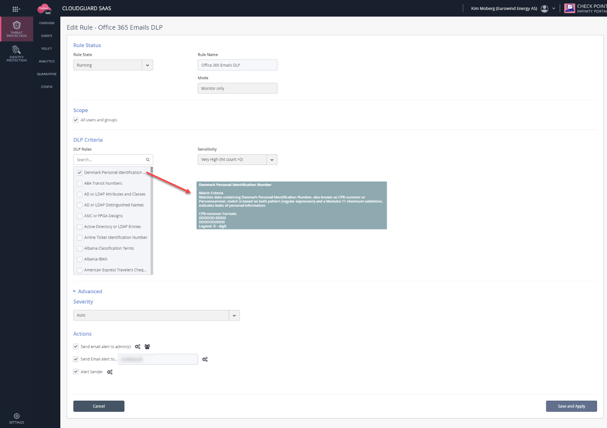Check AD or LDAP Attributes and Classes
The height and width of the screenshot is (428, 607).
coord(79,194)
